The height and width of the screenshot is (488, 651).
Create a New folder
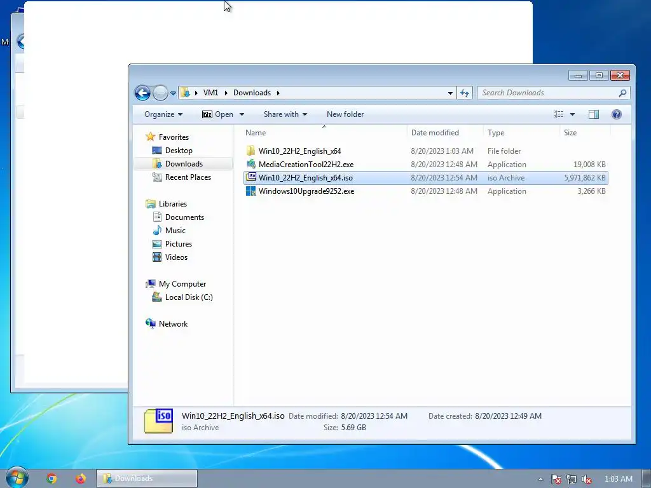(x=345, y=114)
